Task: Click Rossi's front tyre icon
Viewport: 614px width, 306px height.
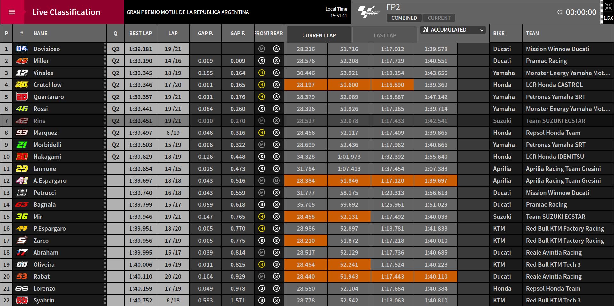Action: coord(262,109)
